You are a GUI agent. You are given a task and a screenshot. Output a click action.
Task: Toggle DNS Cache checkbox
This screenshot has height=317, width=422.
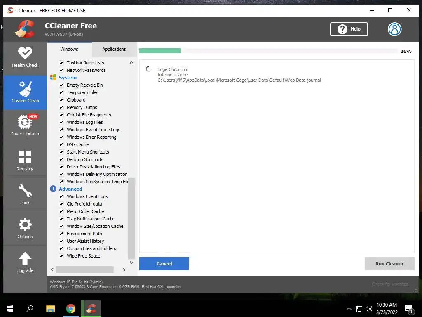(61, 144)
